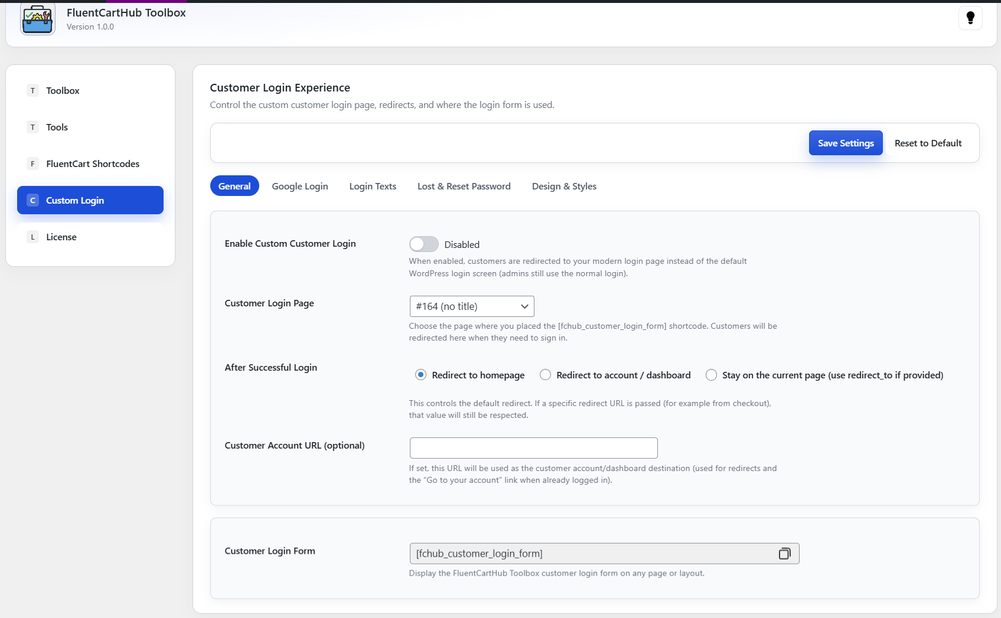Screen dimensions: 1001x618
Task: Open the Customer Login Page dropdown
Action: (x=471, y=306)
